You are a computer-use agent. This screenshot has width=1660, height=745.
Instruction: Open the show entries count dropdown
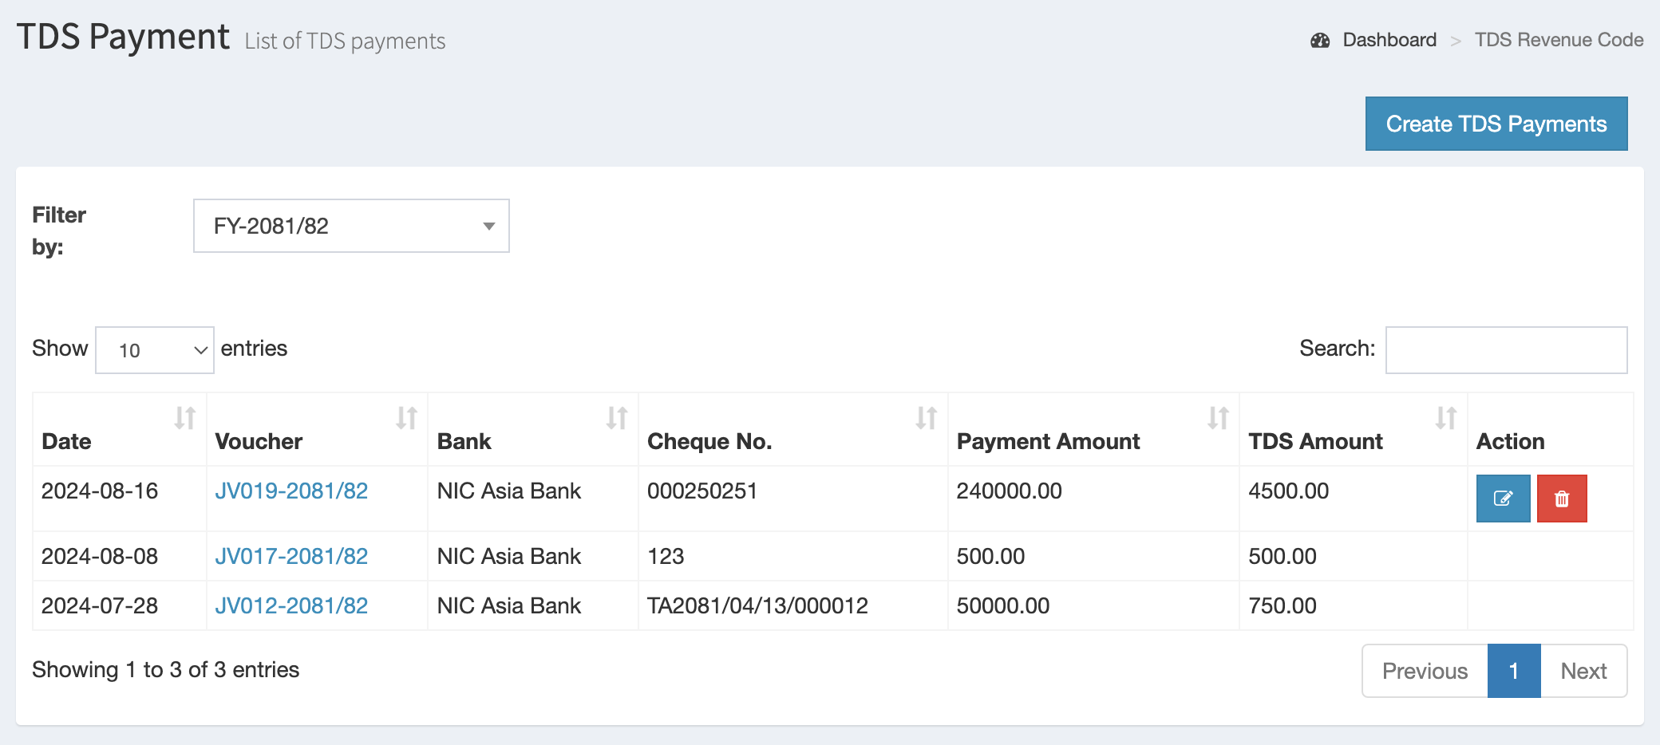[x=155, y=349]
